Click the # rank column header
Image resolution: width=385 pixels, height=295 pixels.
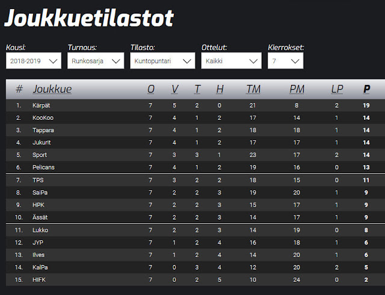pyautogui.click(x=19, y=89)
